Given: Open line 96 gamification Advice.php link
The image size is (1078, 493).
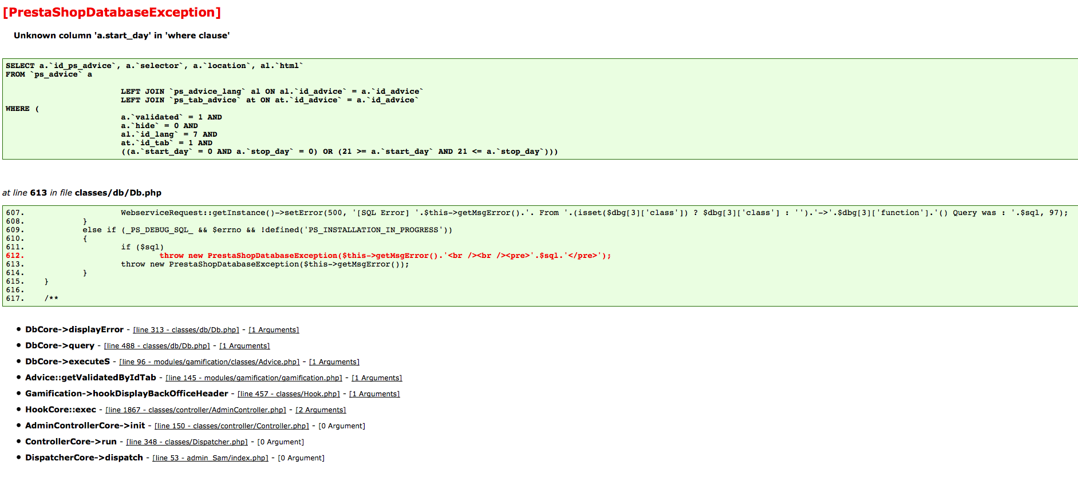Looking at the screenshot, I should pos(210,362).
